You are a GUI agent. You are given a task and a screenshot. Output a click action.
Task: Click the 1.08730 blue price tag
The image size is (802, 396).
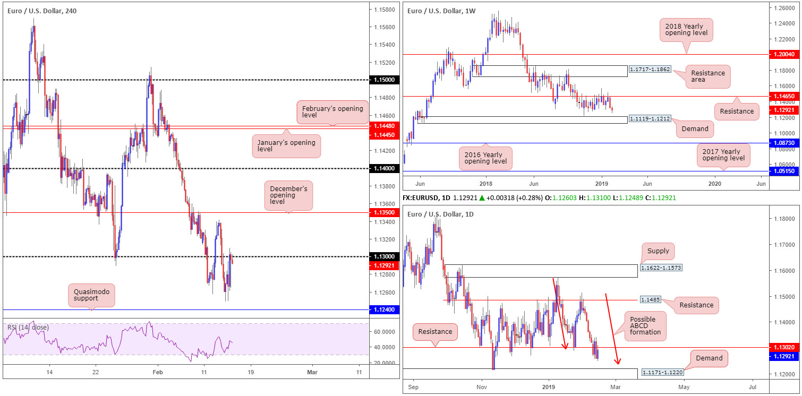(784, 144)
